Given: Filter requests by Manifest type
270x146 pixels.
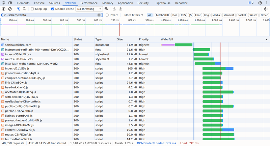Looking at the screenshot, I should point(229,15).
